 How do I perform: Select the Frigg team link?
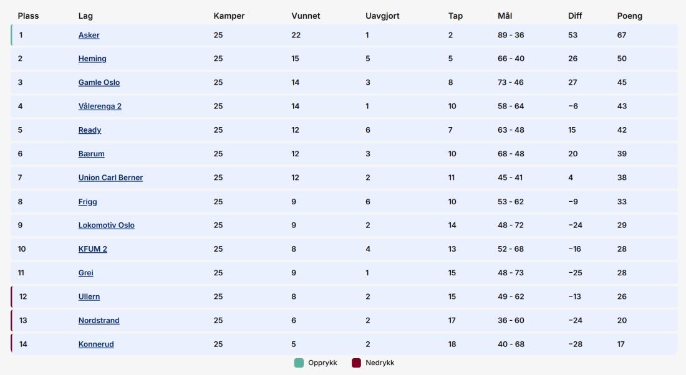[87, 201]
